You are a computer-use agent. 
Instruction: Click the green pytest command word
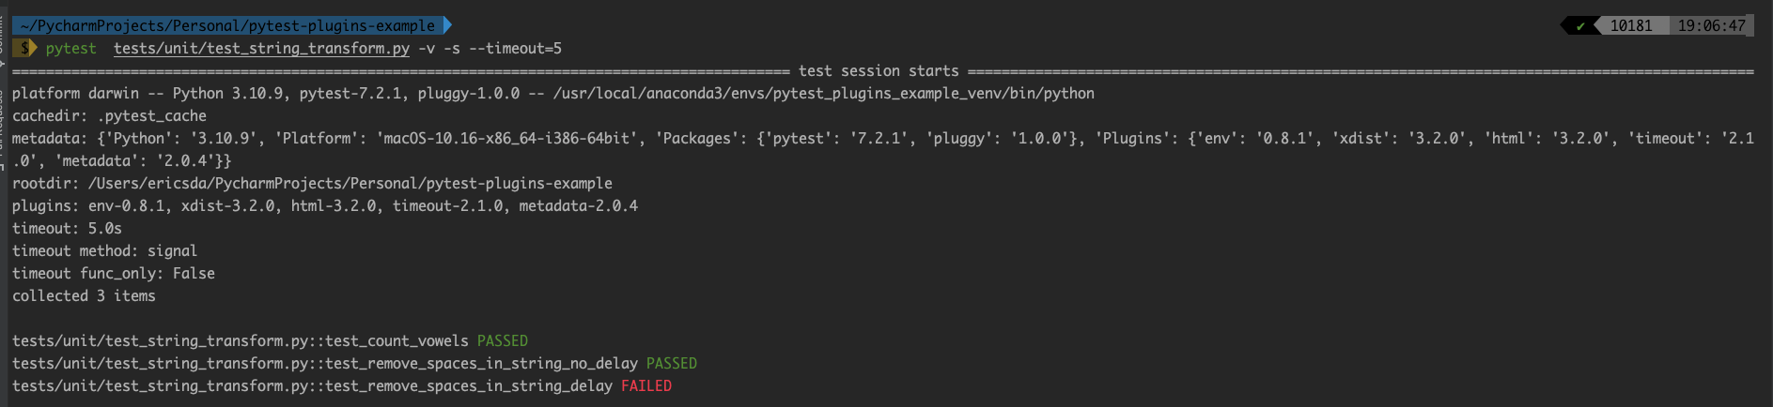coord(70,49)
